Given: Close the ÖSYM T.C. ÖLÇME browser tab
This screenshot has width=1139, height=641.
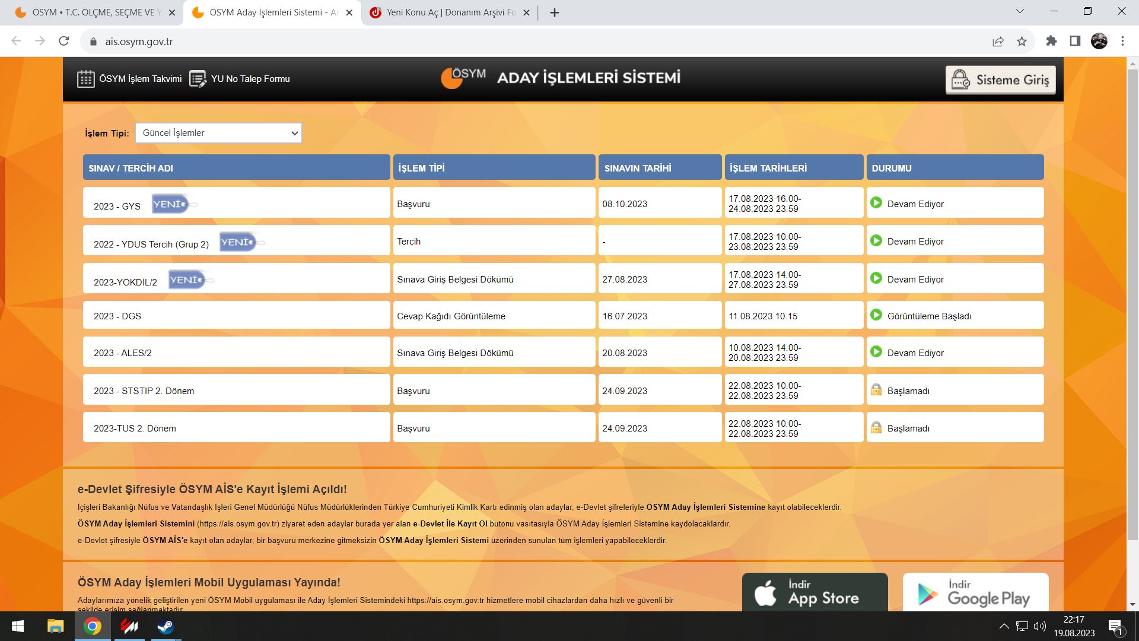Looking at the screenshot, I should (x=172, y=12).
